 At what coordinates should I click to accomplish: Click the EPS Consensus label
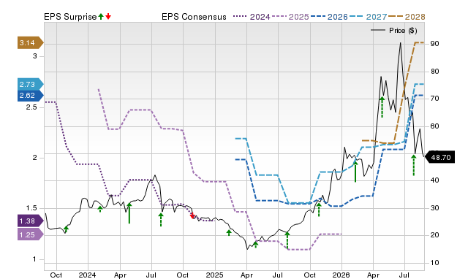click(194, 17)
